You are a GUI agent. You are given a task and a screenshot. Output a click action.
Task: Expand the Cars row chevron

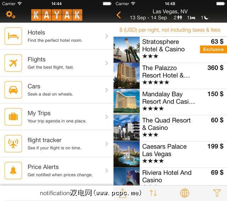[107, 90]
